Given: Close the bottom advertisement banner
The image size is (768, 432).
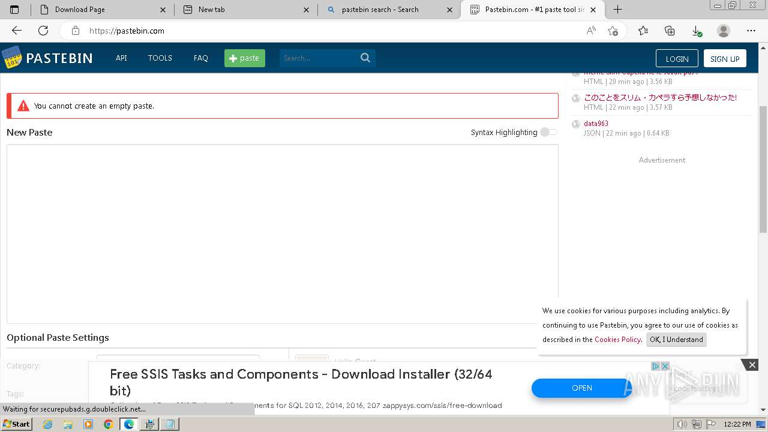Looking at the screenshot, I should [752, 365].
